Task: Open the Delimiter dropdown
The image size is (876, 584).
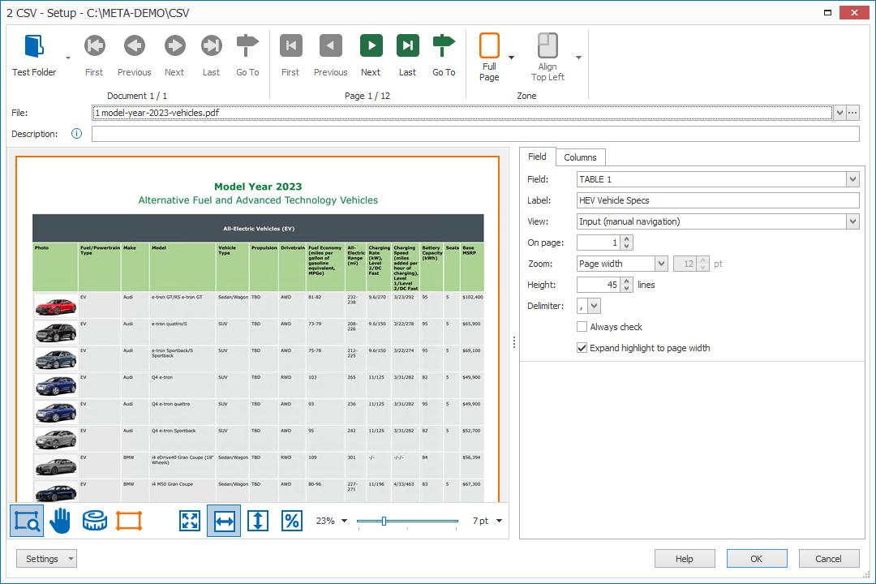Action: (x=595, y=306)
